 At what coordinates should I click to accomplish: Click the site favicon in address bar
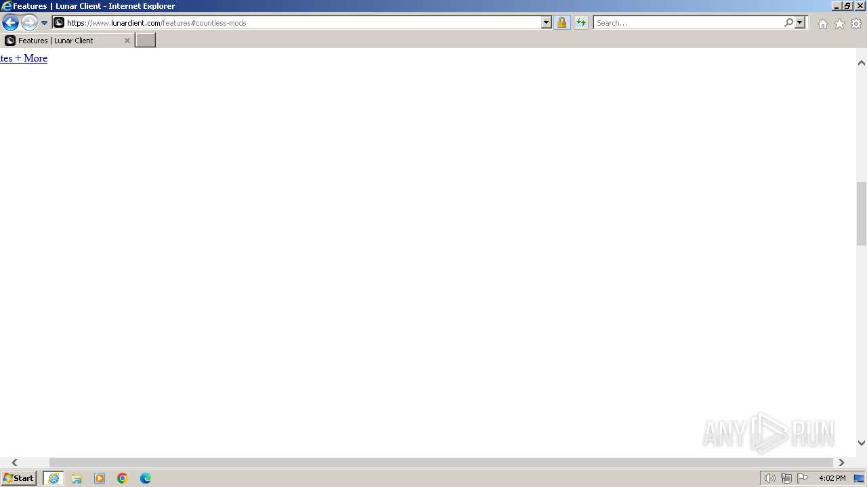point(59,22)
